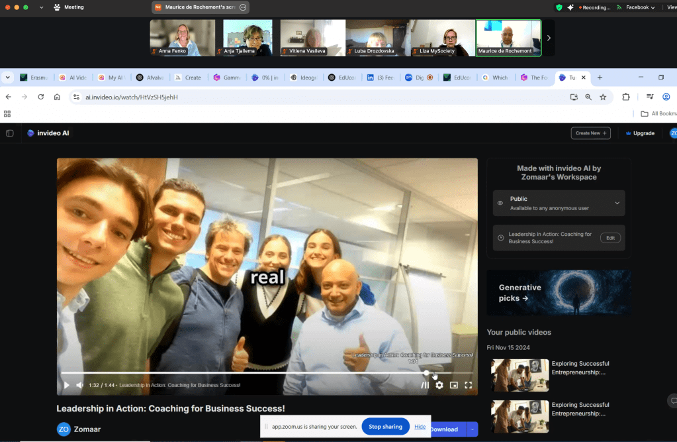
Task: Bookmark this page with star icon
Action: (603, 97)
